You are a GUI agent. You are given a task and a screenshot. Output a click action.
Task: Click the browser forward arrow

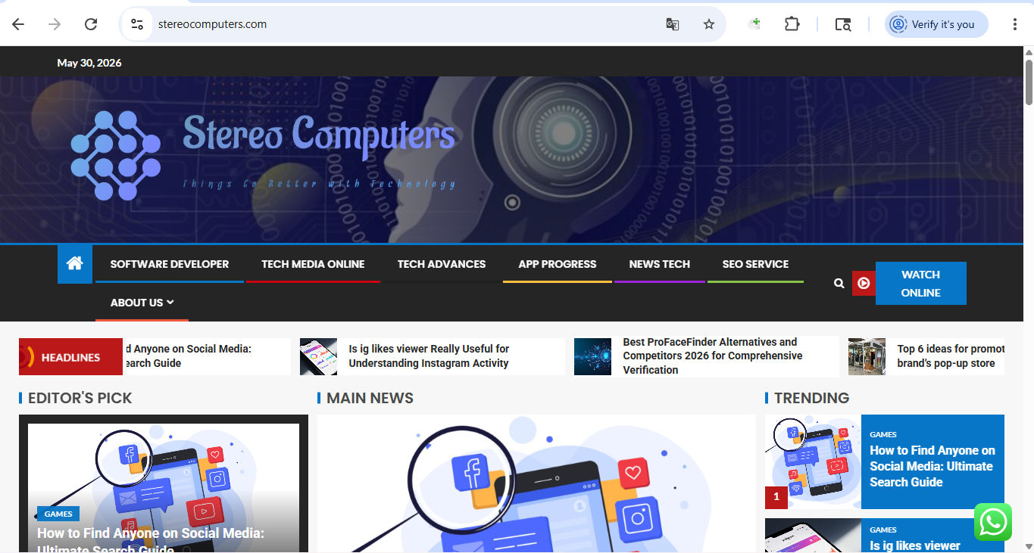click(55, 24)
